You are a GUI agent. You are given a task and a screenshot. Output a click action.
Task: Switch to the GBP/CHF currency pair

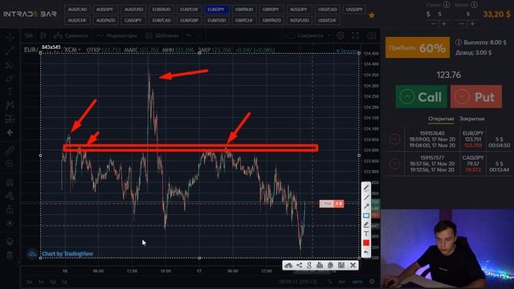(x=244, y=20)
